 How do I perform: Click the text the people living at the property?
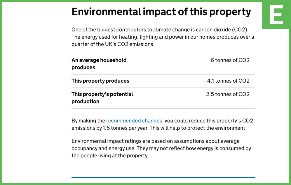click(x=110, y=156)
